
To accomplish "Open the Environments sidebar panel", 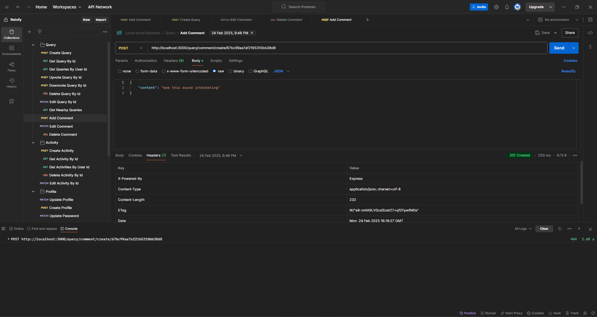I will tap(12, 51).
